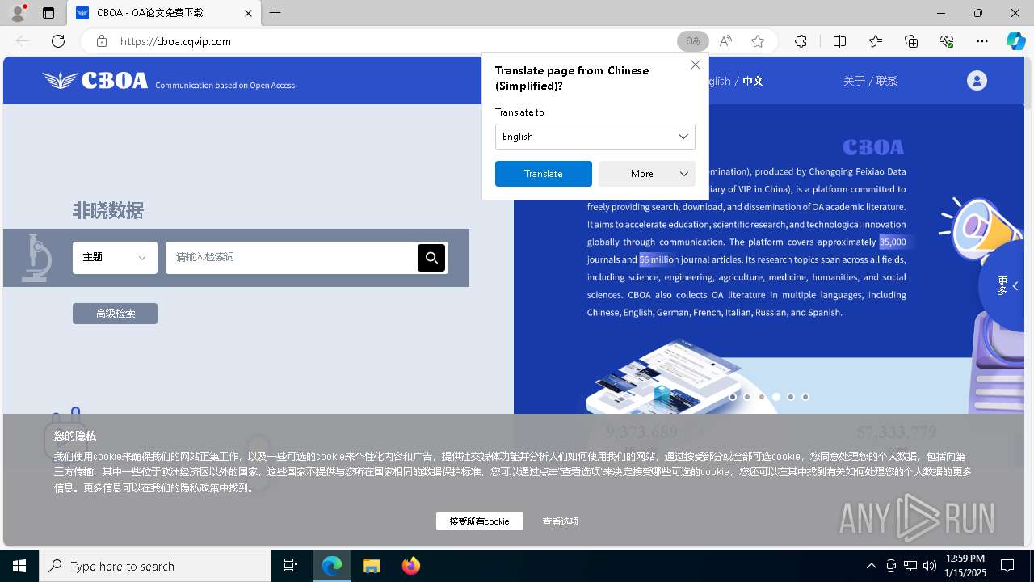This screenshot has height=582, width=1034.
Task: Select the first carousel dot
Action: coord(733,397)
